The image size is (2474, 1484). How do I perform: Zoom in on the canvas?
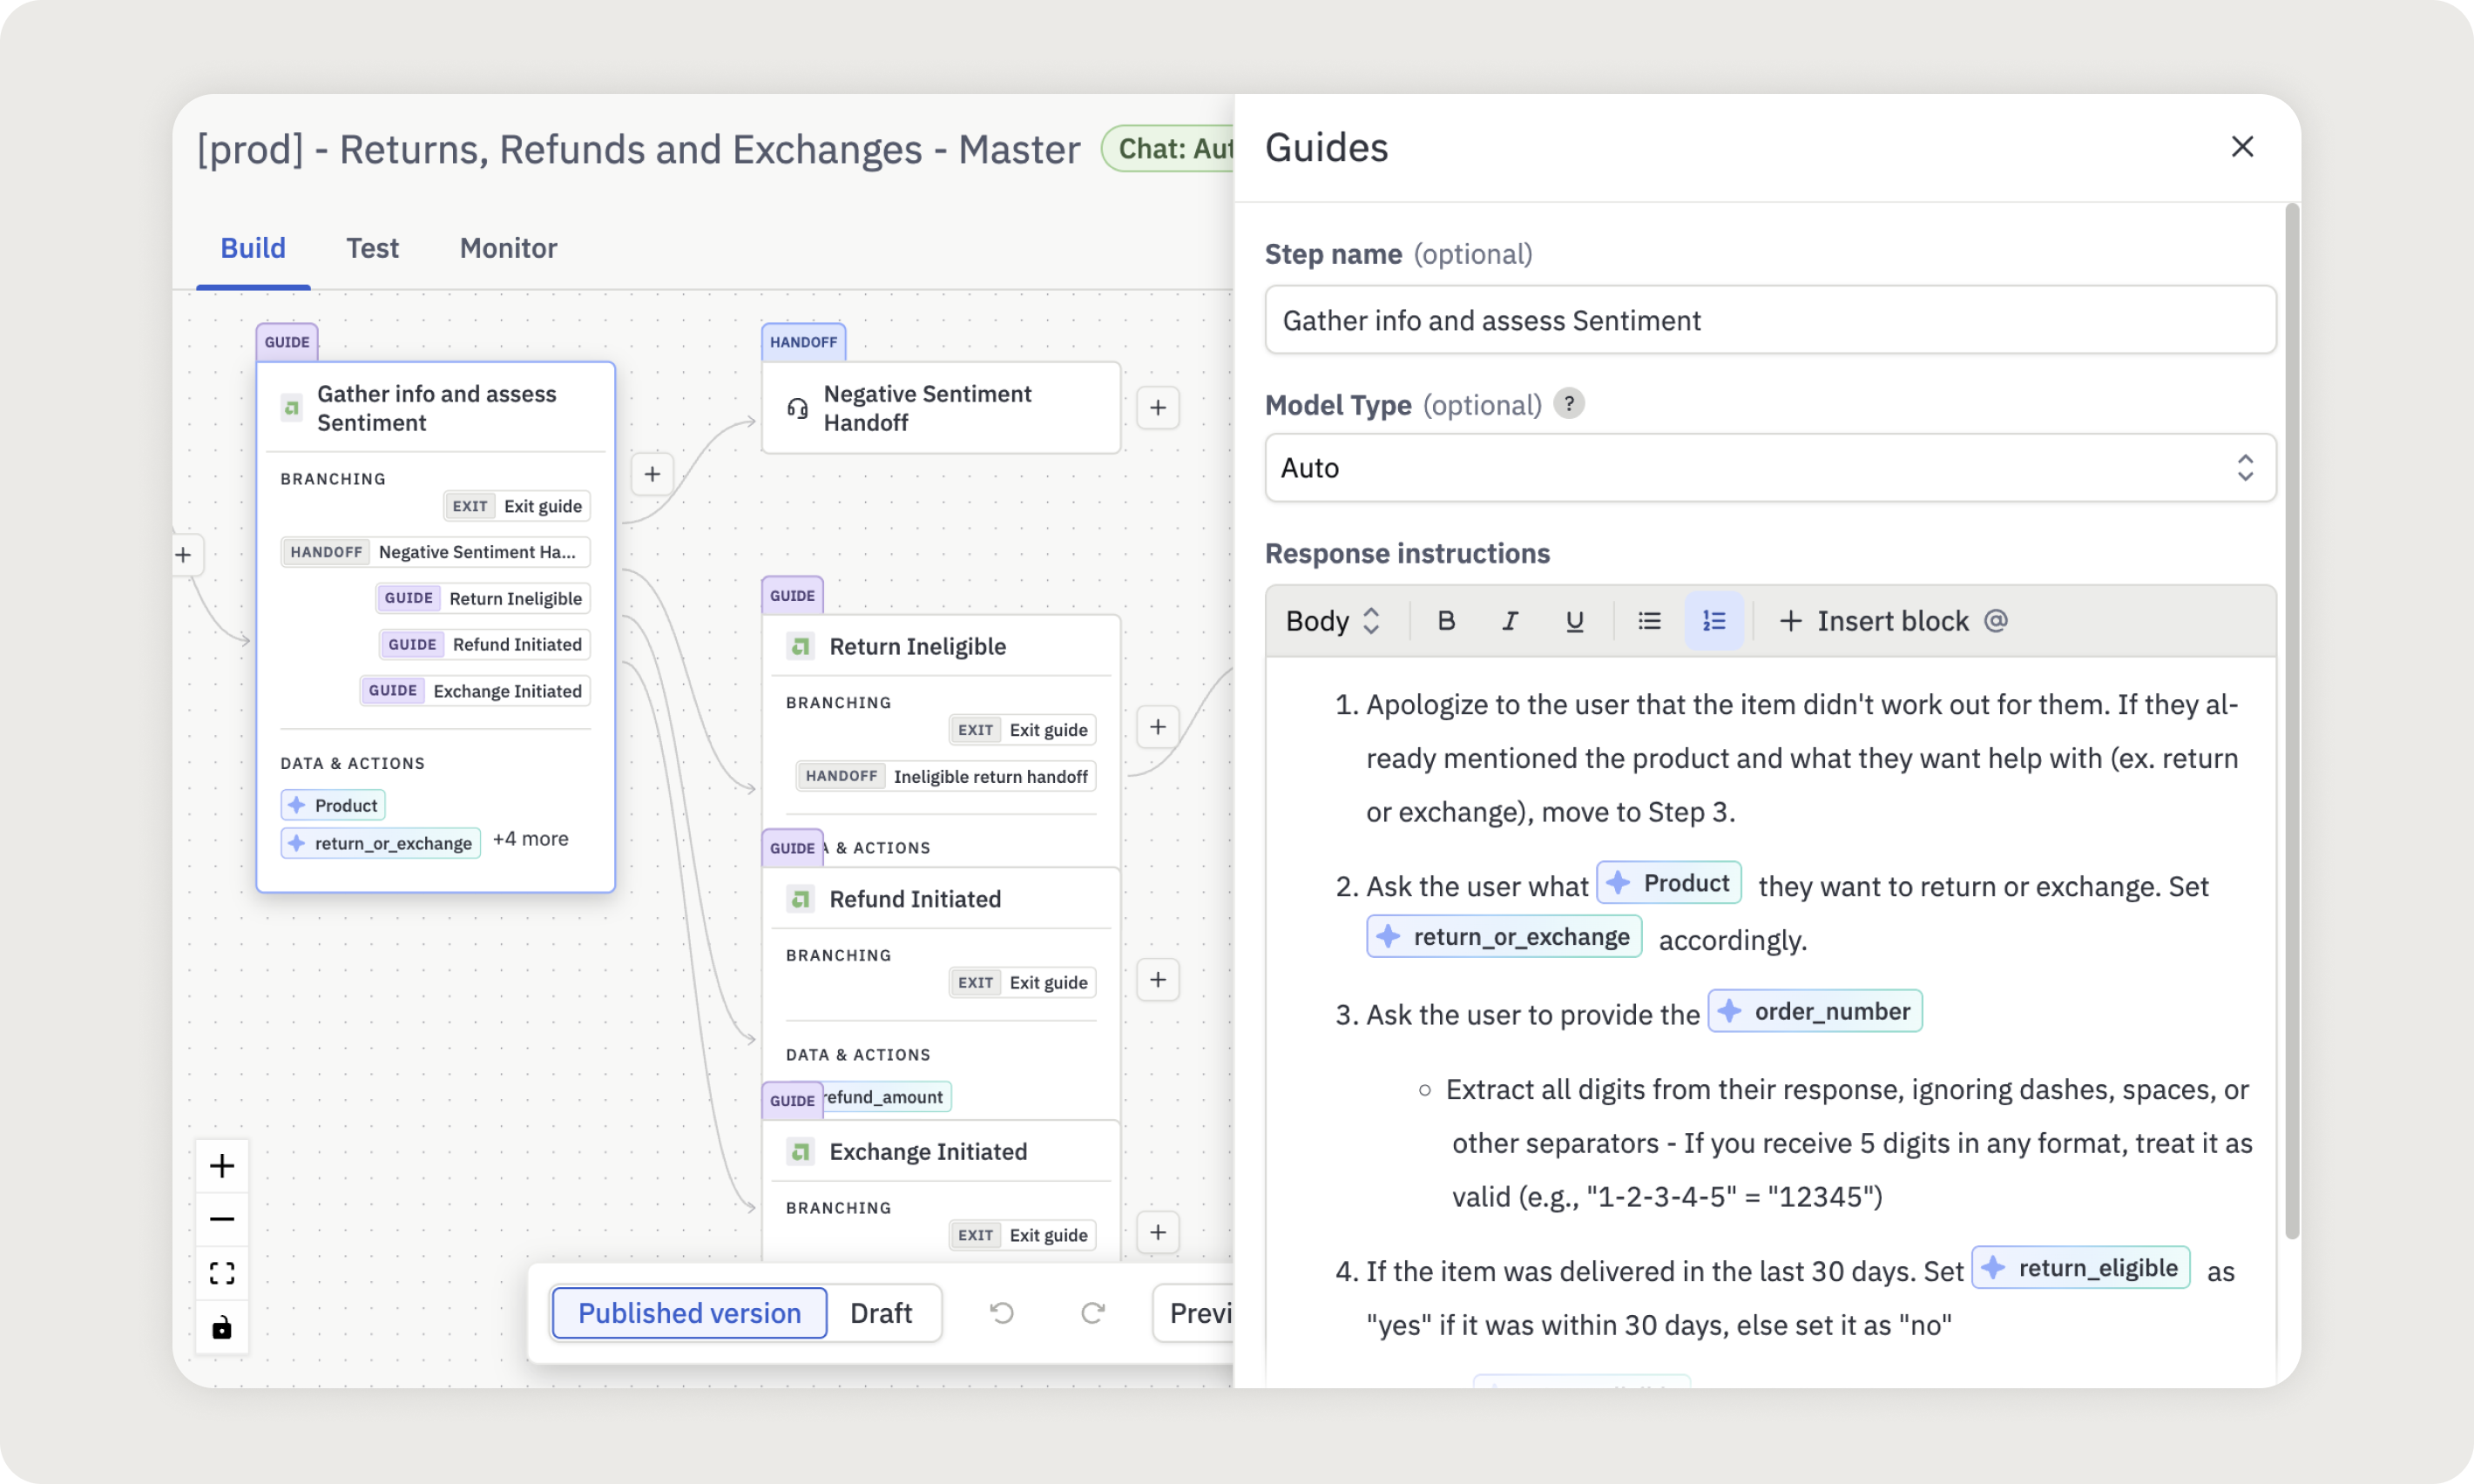[222, 1165]
